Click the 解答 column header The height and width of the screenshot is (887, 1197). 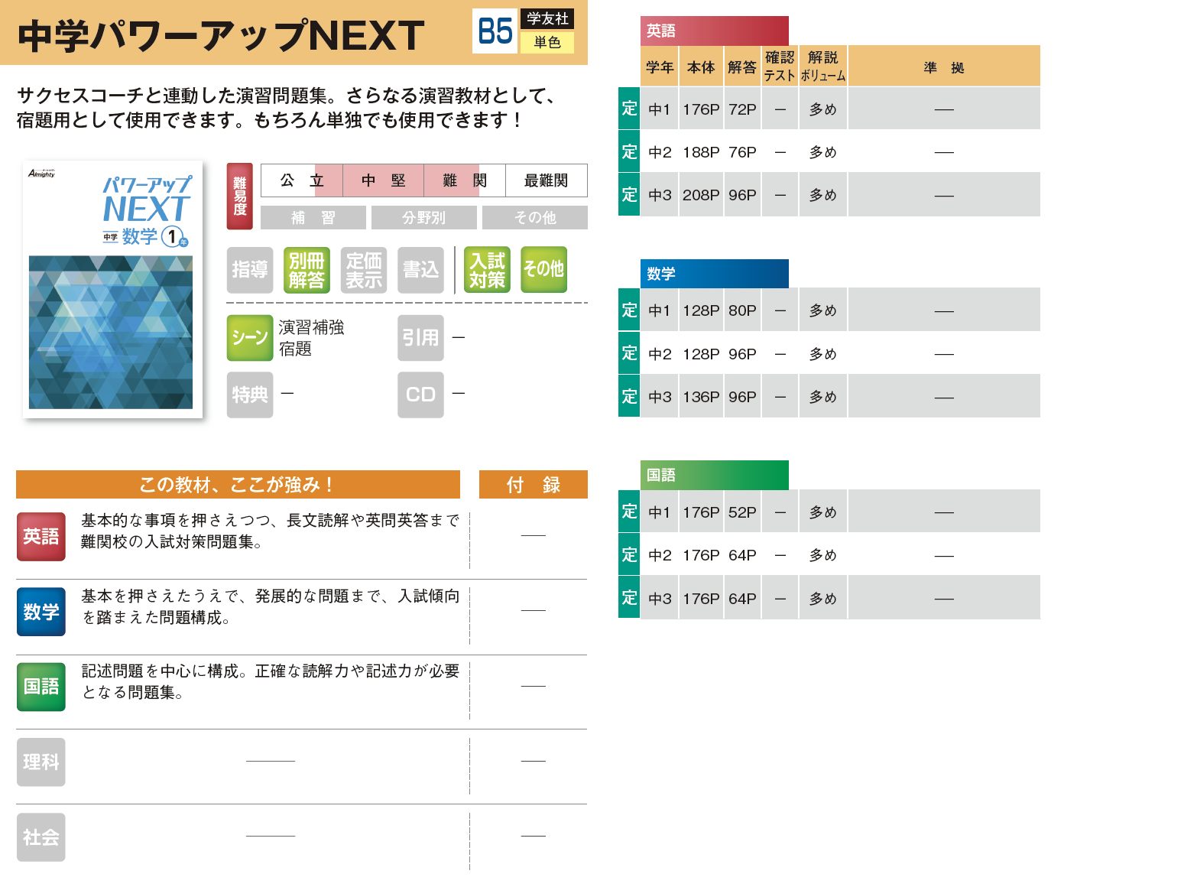(742, 67)
